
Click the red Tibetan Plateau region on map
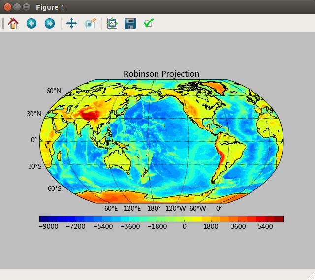90,116
